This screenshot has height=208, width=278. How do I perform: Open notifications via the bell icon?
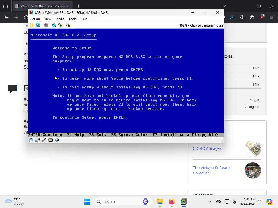point(260,201)
